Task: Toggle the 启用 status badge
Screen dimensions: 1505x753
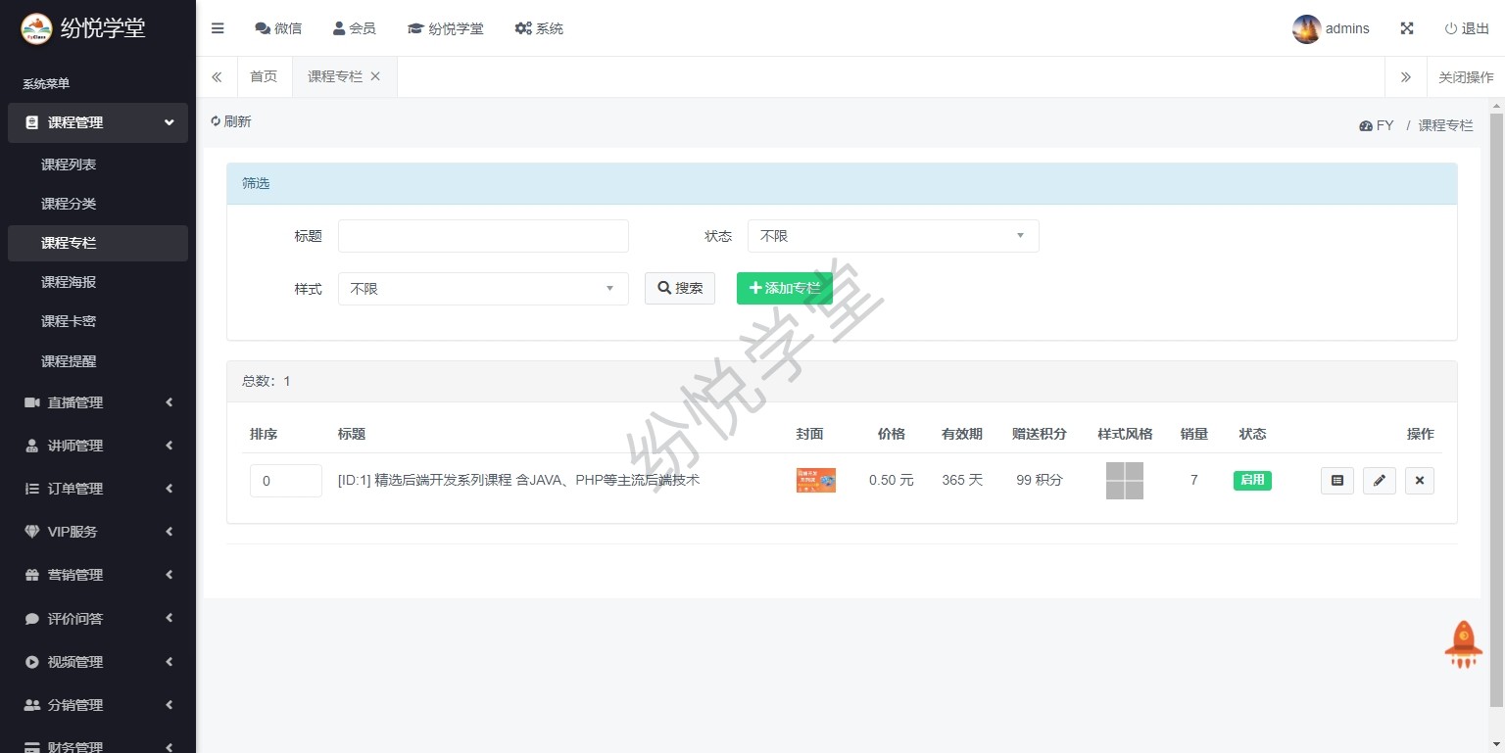Action: (x=1251, y=480)
